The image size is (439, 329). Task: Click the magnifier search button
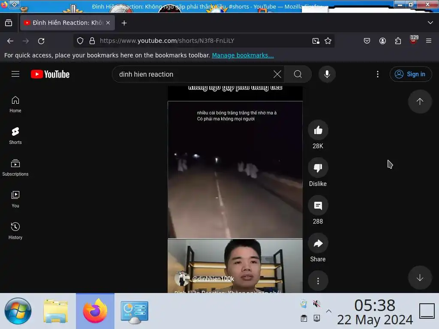(298, 74)
